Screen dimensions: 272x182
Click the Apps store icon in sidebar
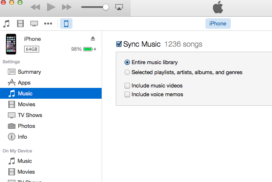point(11,82)
